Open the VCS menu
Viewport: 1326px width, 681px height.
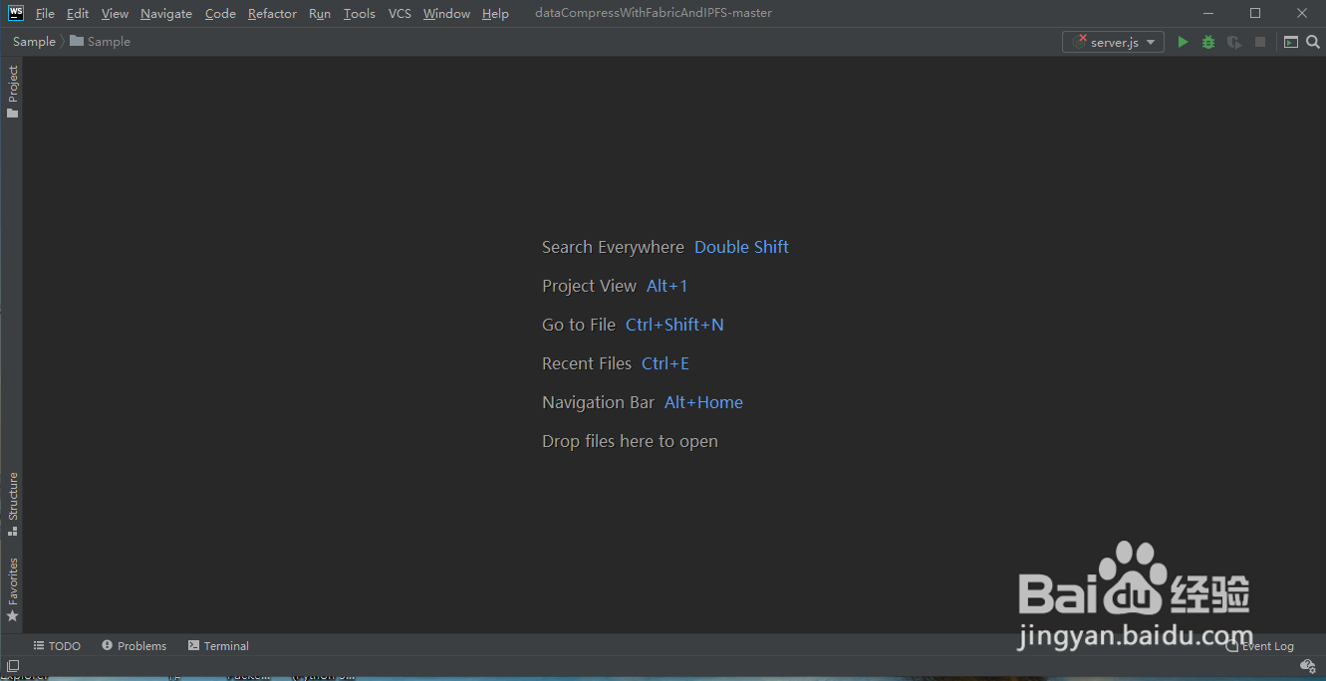[x=399, y=13]
